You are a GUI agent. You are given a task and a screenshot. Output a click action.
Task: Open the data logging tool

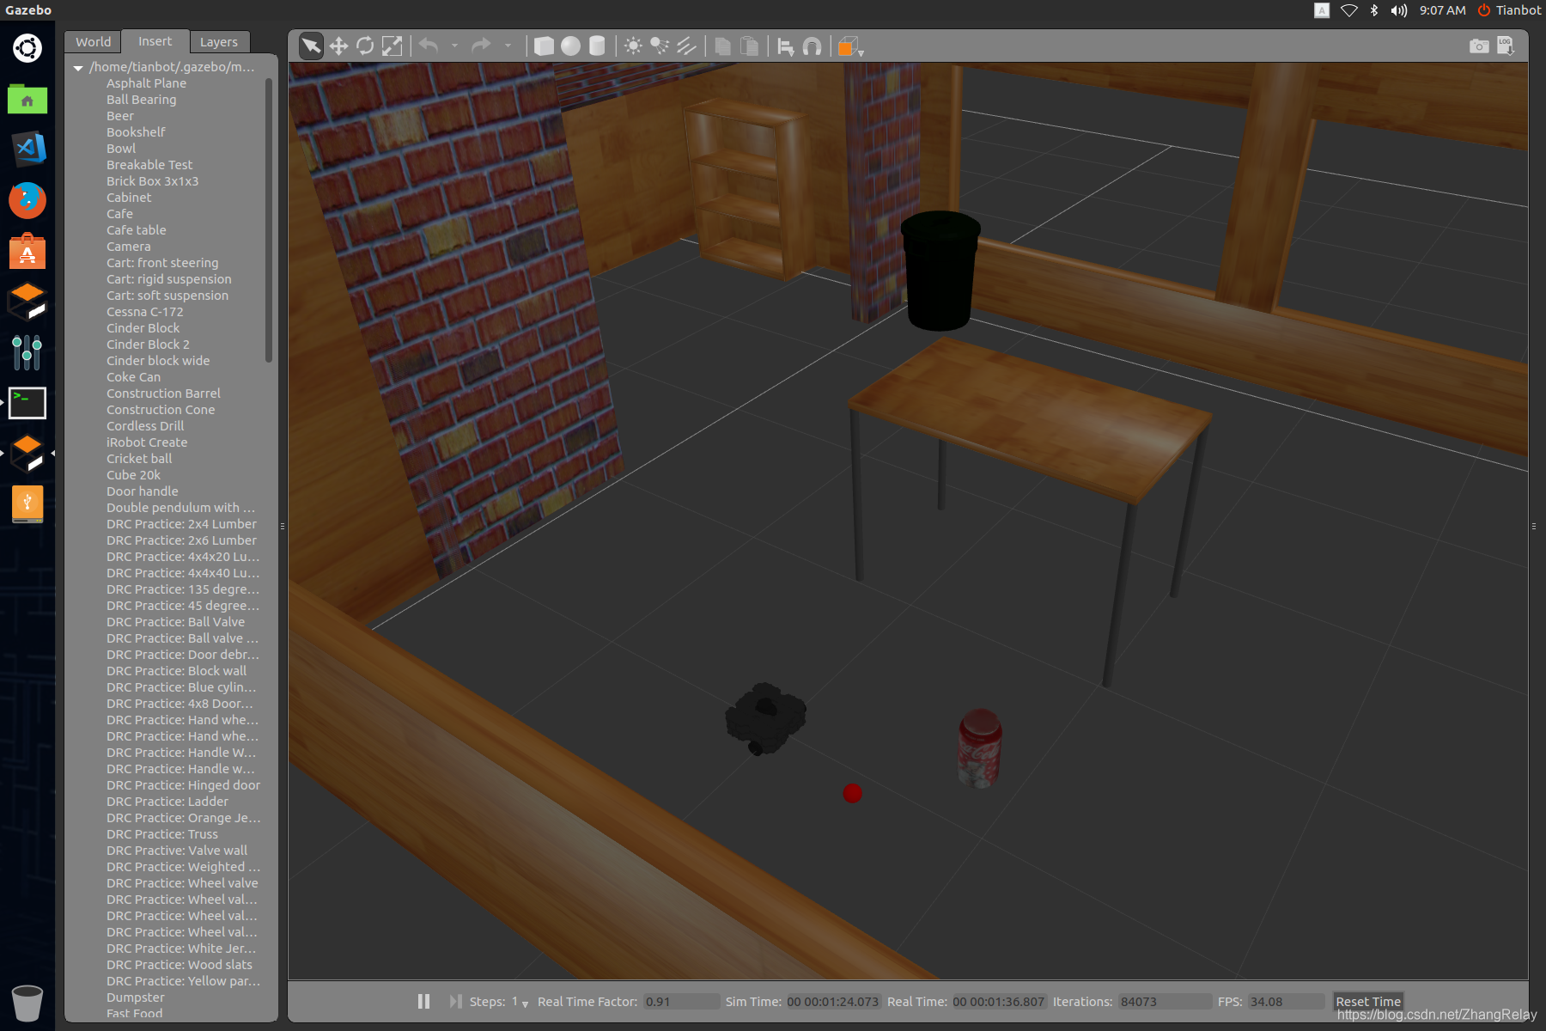(x=1506, y=46)
